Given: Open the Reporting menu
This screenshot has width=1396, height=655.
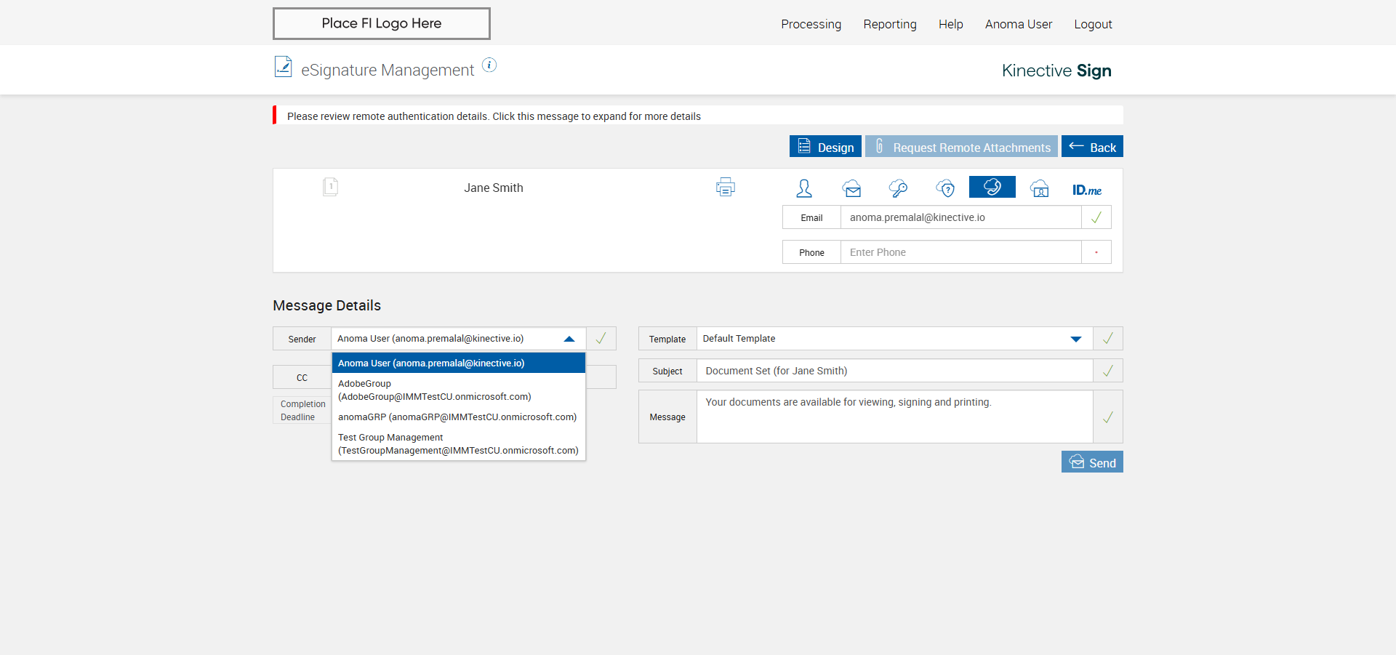Looking at the screenshot, I should [889, 24].
